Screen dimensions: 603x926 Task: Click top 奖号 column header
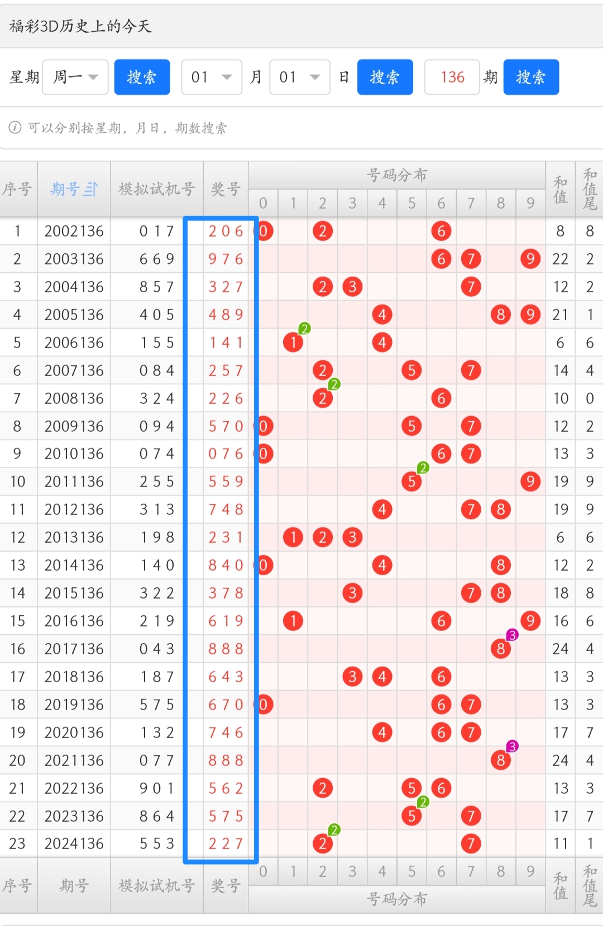(226, 190)
